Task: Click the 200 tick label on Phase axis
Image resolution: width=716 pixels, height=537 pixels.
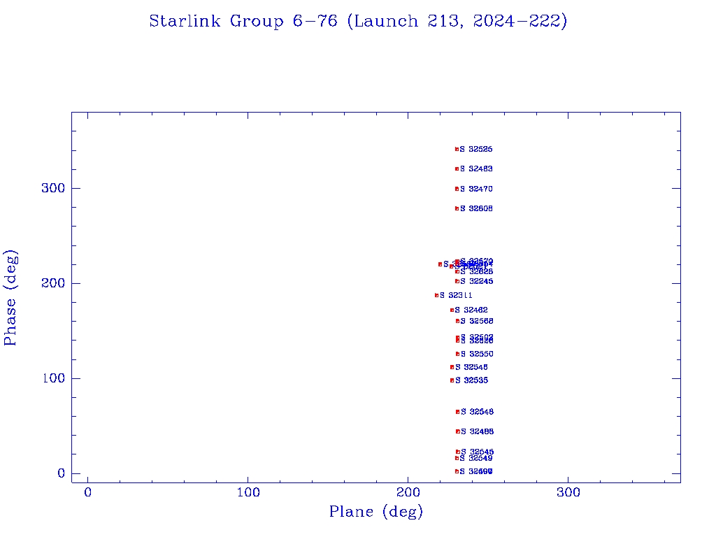Action: pos(53,283)
